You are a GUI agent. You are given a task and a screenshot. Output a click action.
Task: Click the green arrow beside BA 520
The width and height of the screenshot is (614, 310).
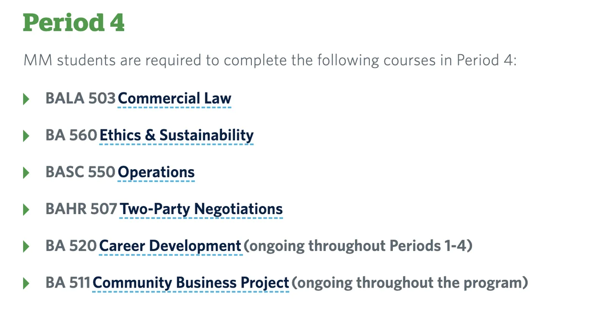click(26, 247)
